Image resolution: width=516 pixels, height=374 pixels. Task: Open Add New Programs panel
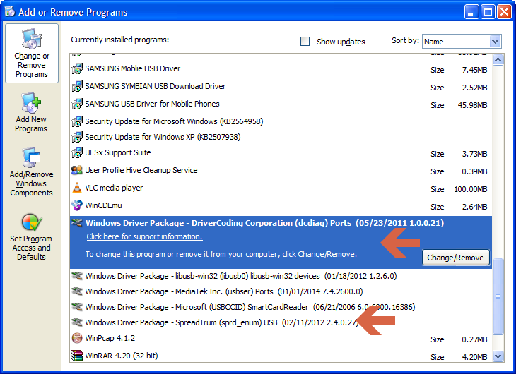[x=31, y=112]
